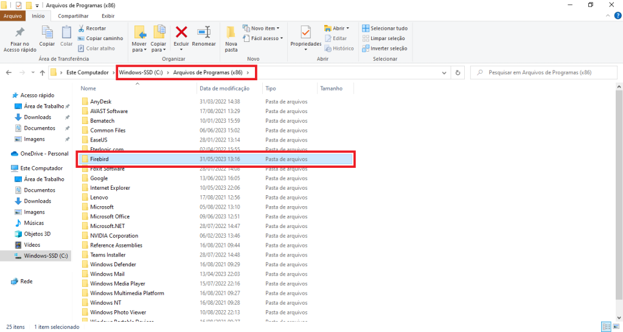Select Windows-SSD (C:) in navigation pane
623x332 pixels.
click(x=45, y=255)
